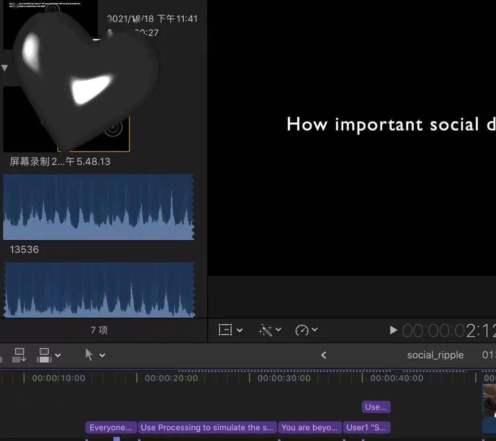This screenshot has height=441, width=496.
Task: Go back in timeline history arrow
Action: click(x=324, y=356)
